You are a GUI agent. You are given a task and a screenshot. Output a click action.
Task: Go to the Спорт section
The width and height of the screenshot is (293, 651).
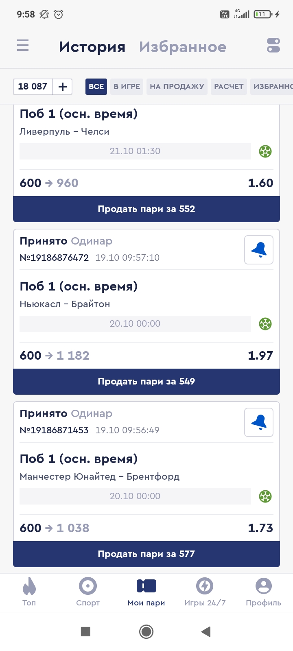[x=88, y=592]
